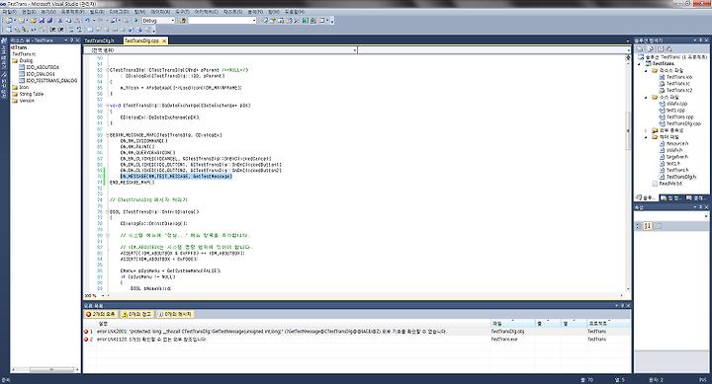This screenshot has width=712, height=384.
Task: Toggle the errors filter button in the Error List
Action: (x=101, y=314)
